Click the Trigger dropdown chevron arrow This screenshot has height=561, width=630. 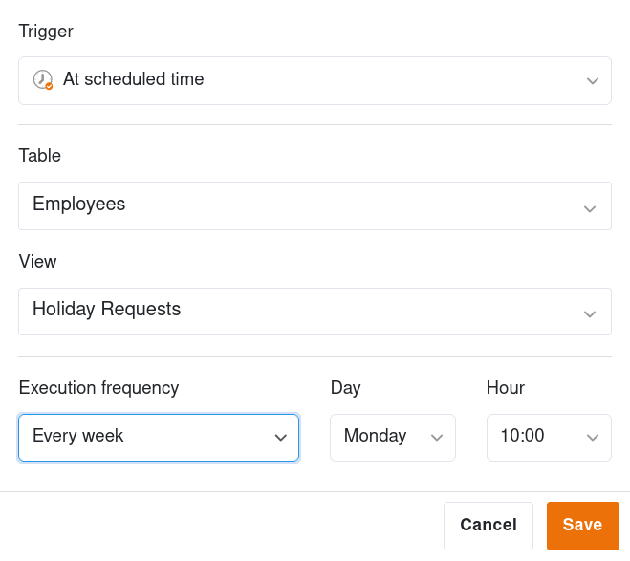tap(592, 81)
